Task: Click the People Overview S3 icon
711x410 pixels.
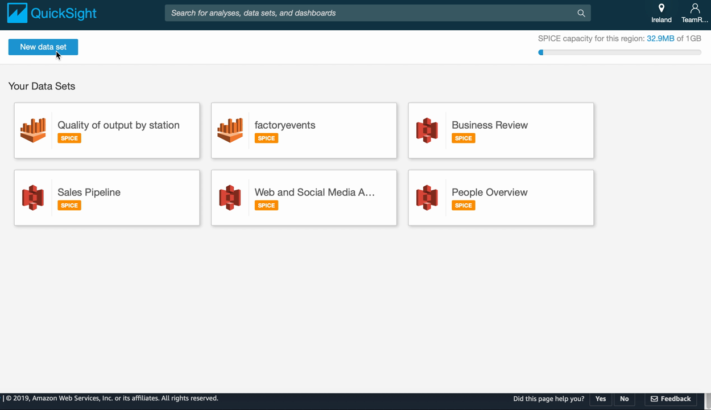Action: pos(427,198)
